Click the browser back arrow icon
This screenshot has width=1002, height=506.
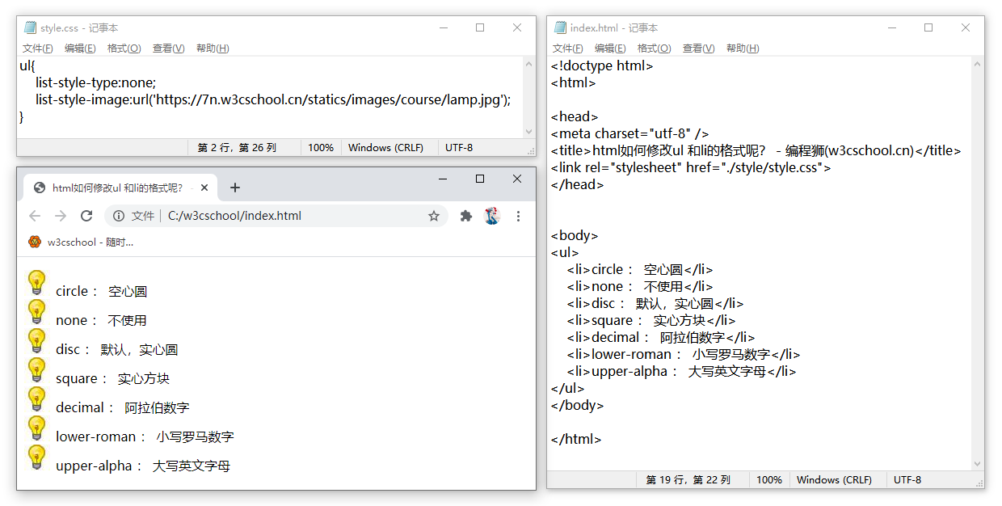click(x=35, y=216)
